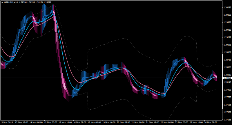232x125 pixels.
Task: Click the 13 Nov 16:00 time label
Action: click(21, 122)
